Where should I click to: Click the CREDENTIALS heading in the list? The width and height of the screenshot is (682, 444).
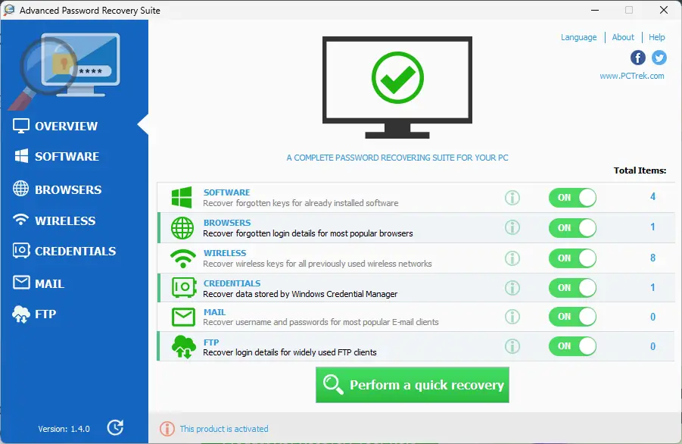(x=232, y=283)
